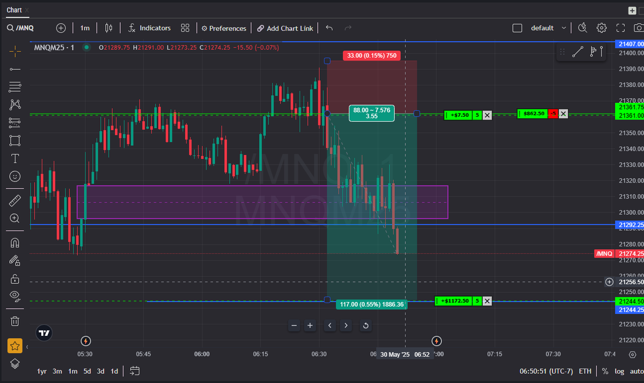Select the crosshair cursor tool
Screen dimensions: 644x383
pyautogui.click(x=15, y=51)
